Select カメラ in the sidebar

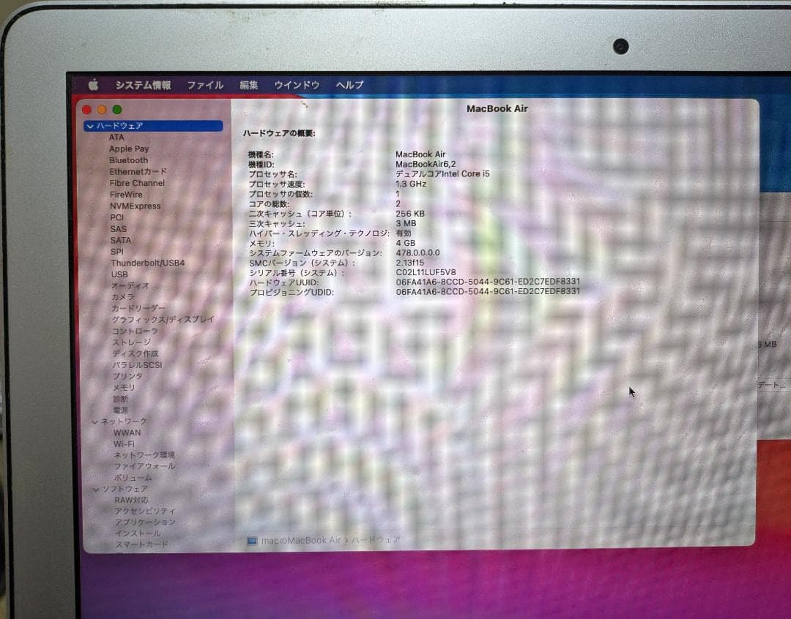pyautogui.click(x=123, y=297)
